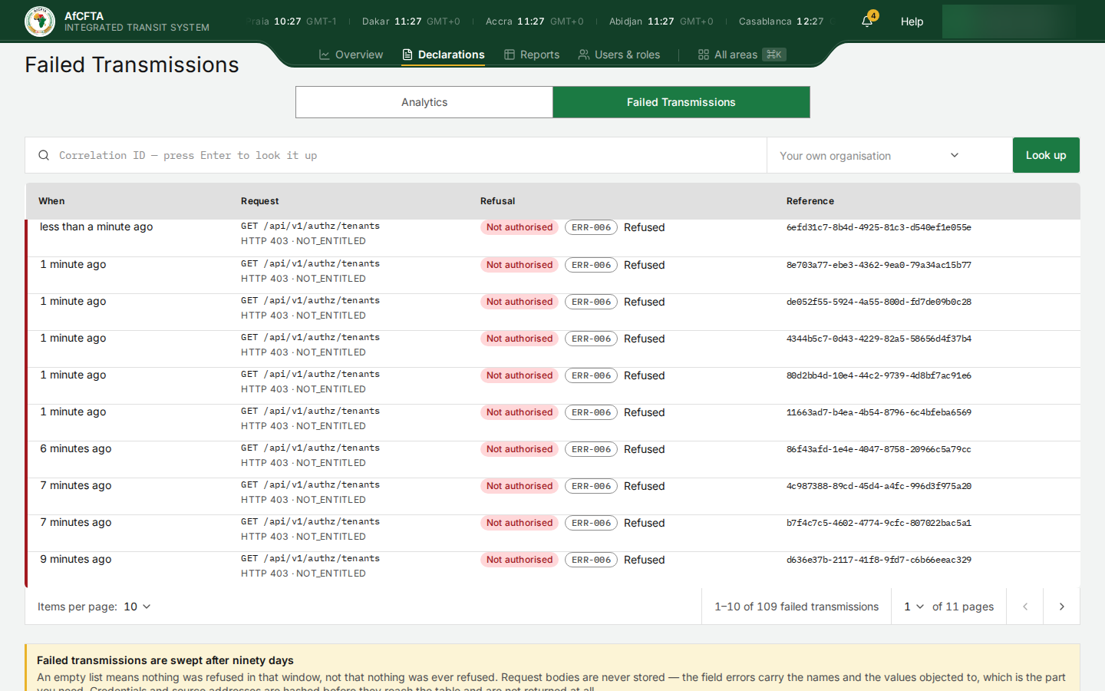The height and width of the screenshot is (691, 1105).
Task: Click the Abidjan 11:27 clock
Action: pyautogui.click(x=661, y=21)
